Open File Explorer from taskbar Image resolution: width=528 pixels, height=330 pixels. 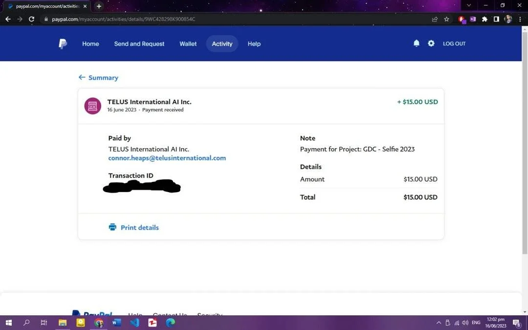click(63, 323)
